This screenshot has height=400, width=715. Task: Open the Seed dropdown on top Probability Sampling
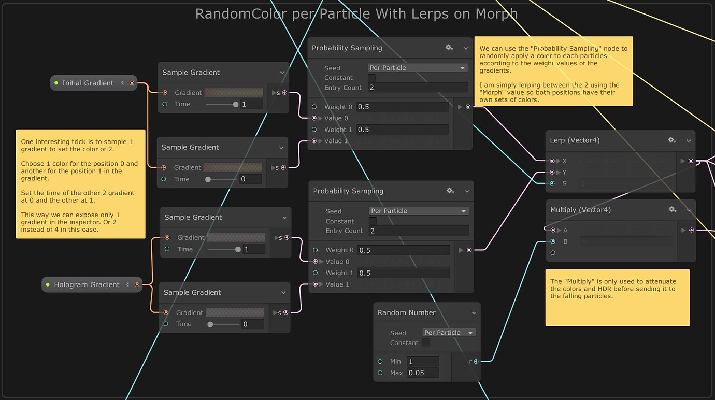tap(417, 67)
